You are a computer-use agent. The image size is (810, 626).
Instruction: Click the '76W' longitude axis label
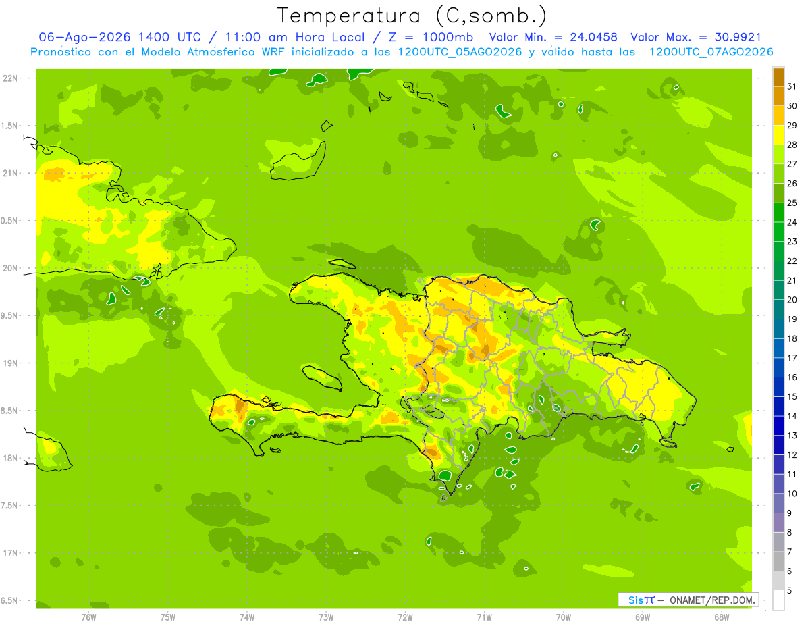[x=88, y=617]
